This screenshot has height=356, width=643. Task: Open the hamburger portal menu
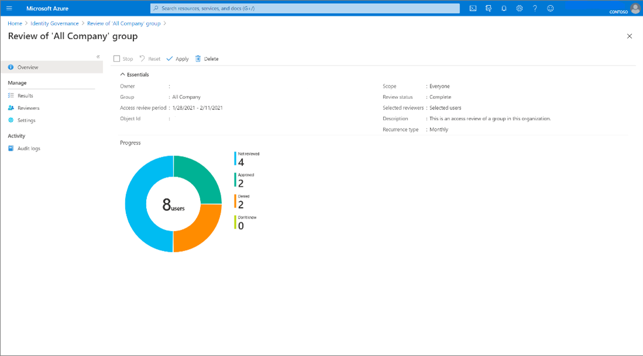[9, 9]
